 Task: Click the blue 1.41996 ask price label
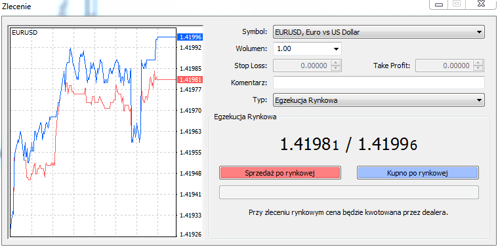pyautogui.click(x=190, y=37)
